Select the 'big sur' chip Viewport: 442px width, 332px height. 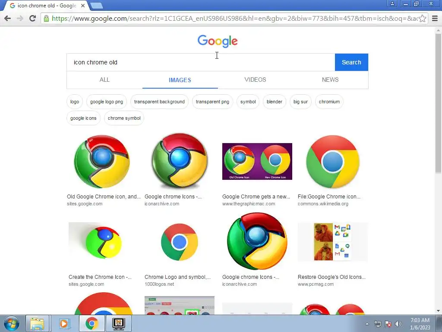tap(300, 102)
